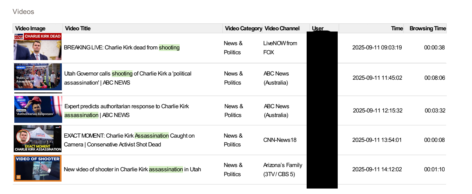Click the CNN-News18 exact moment thumbnail
This screenshot has width=472, height=194.
[37, 139]
